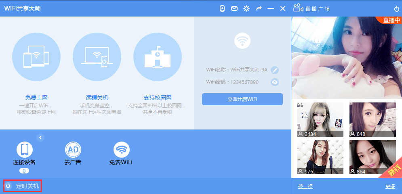Collapse the panel with left chevron

tap(40, 138)
